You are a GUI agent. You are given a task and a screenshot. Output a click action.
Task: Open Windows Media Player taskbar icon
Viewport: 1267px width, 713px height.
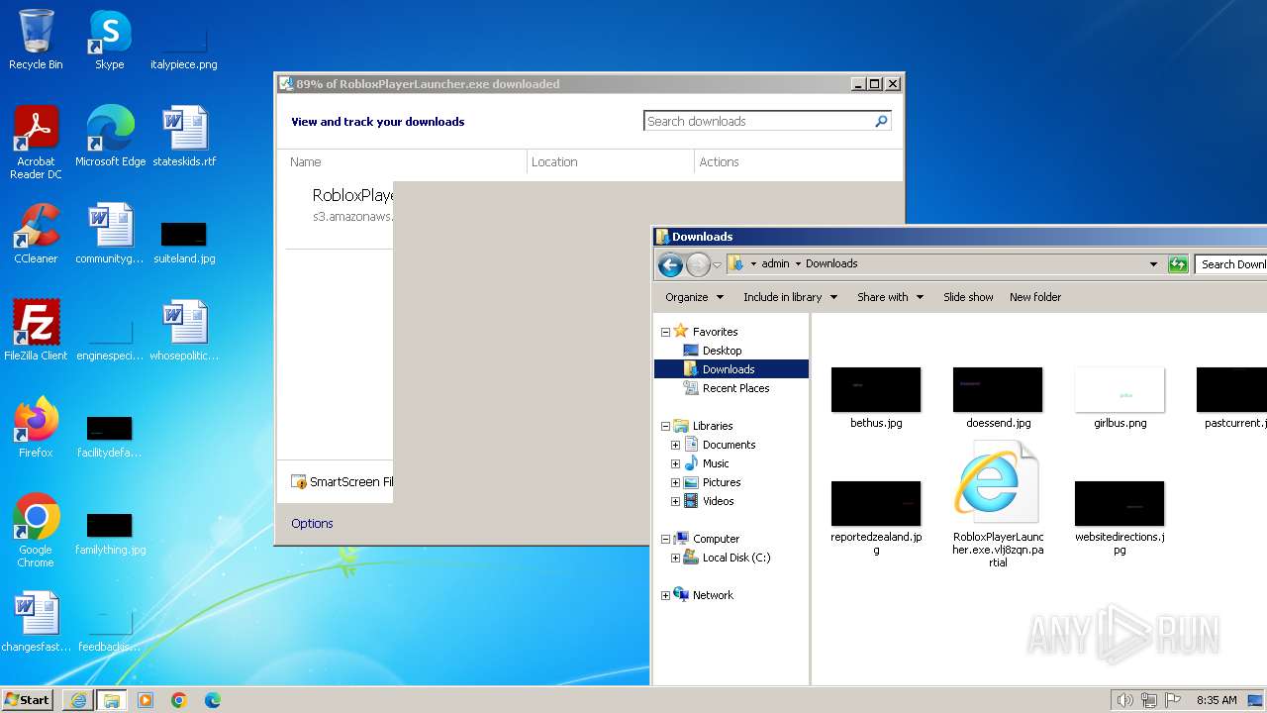(x=146, y=700)
